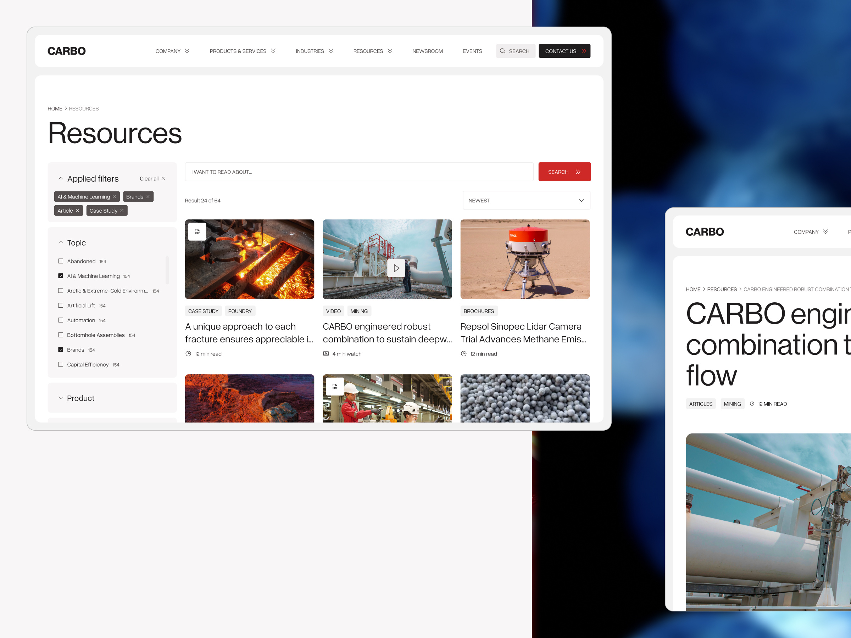Click the BROCHURES tag
851x638 pixels.
[479, 311]
